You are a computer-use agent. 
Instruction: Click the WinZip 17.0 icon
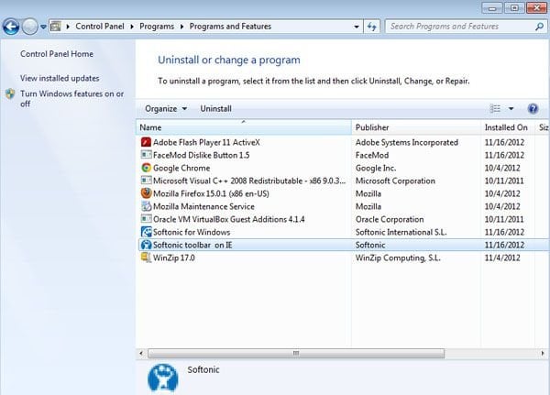[146, 258]
